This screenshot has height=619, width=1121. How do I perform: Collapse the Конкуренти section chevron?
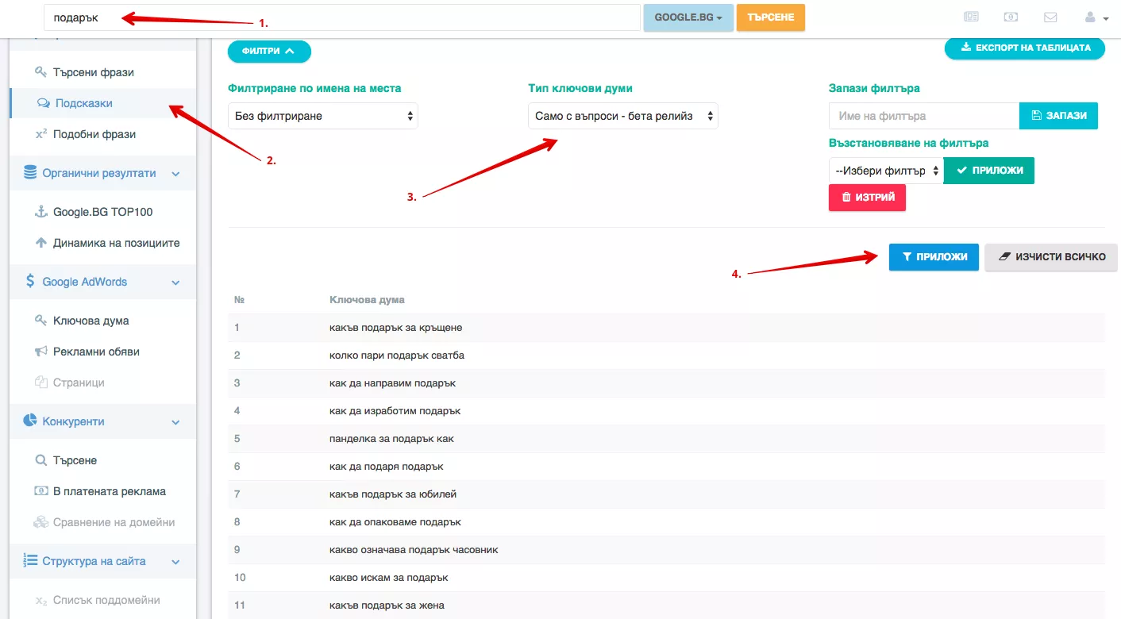[176, 422]
